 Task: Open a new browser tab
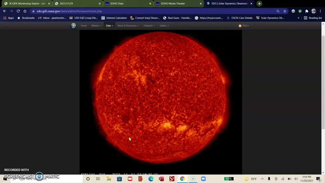point(259,4)
